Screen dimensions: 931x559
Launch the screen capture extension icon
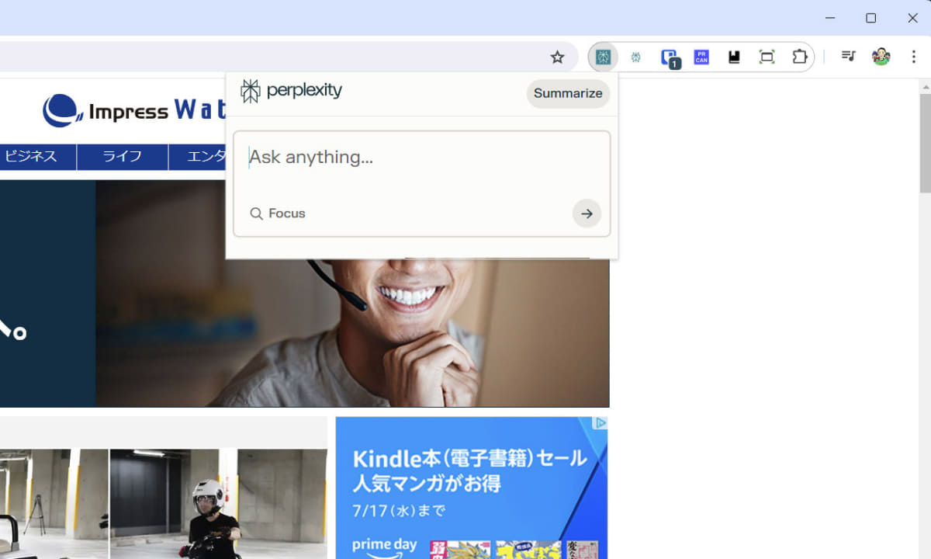tap(767, 57)
